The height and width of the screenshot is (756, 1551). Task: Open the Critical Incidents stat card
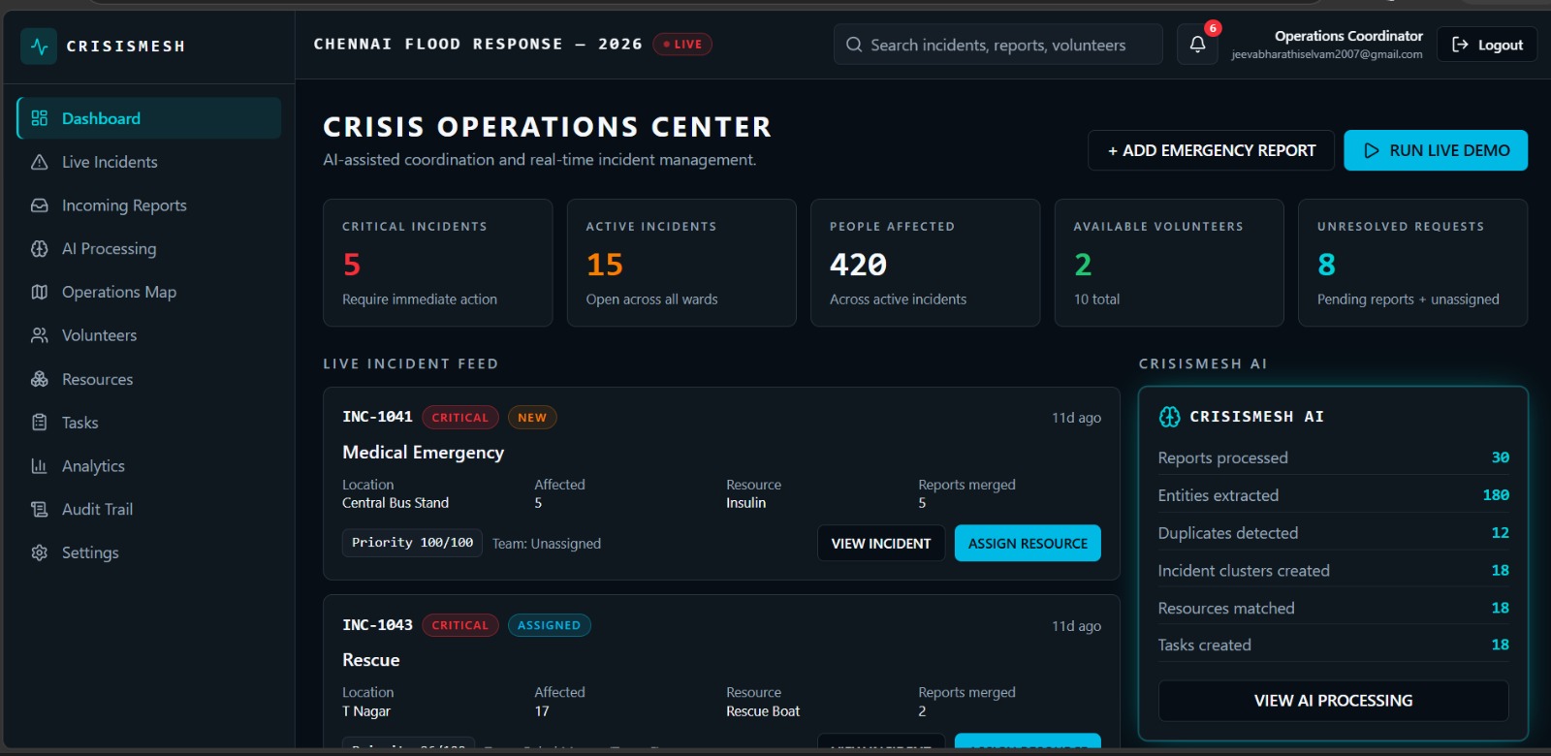438,263
